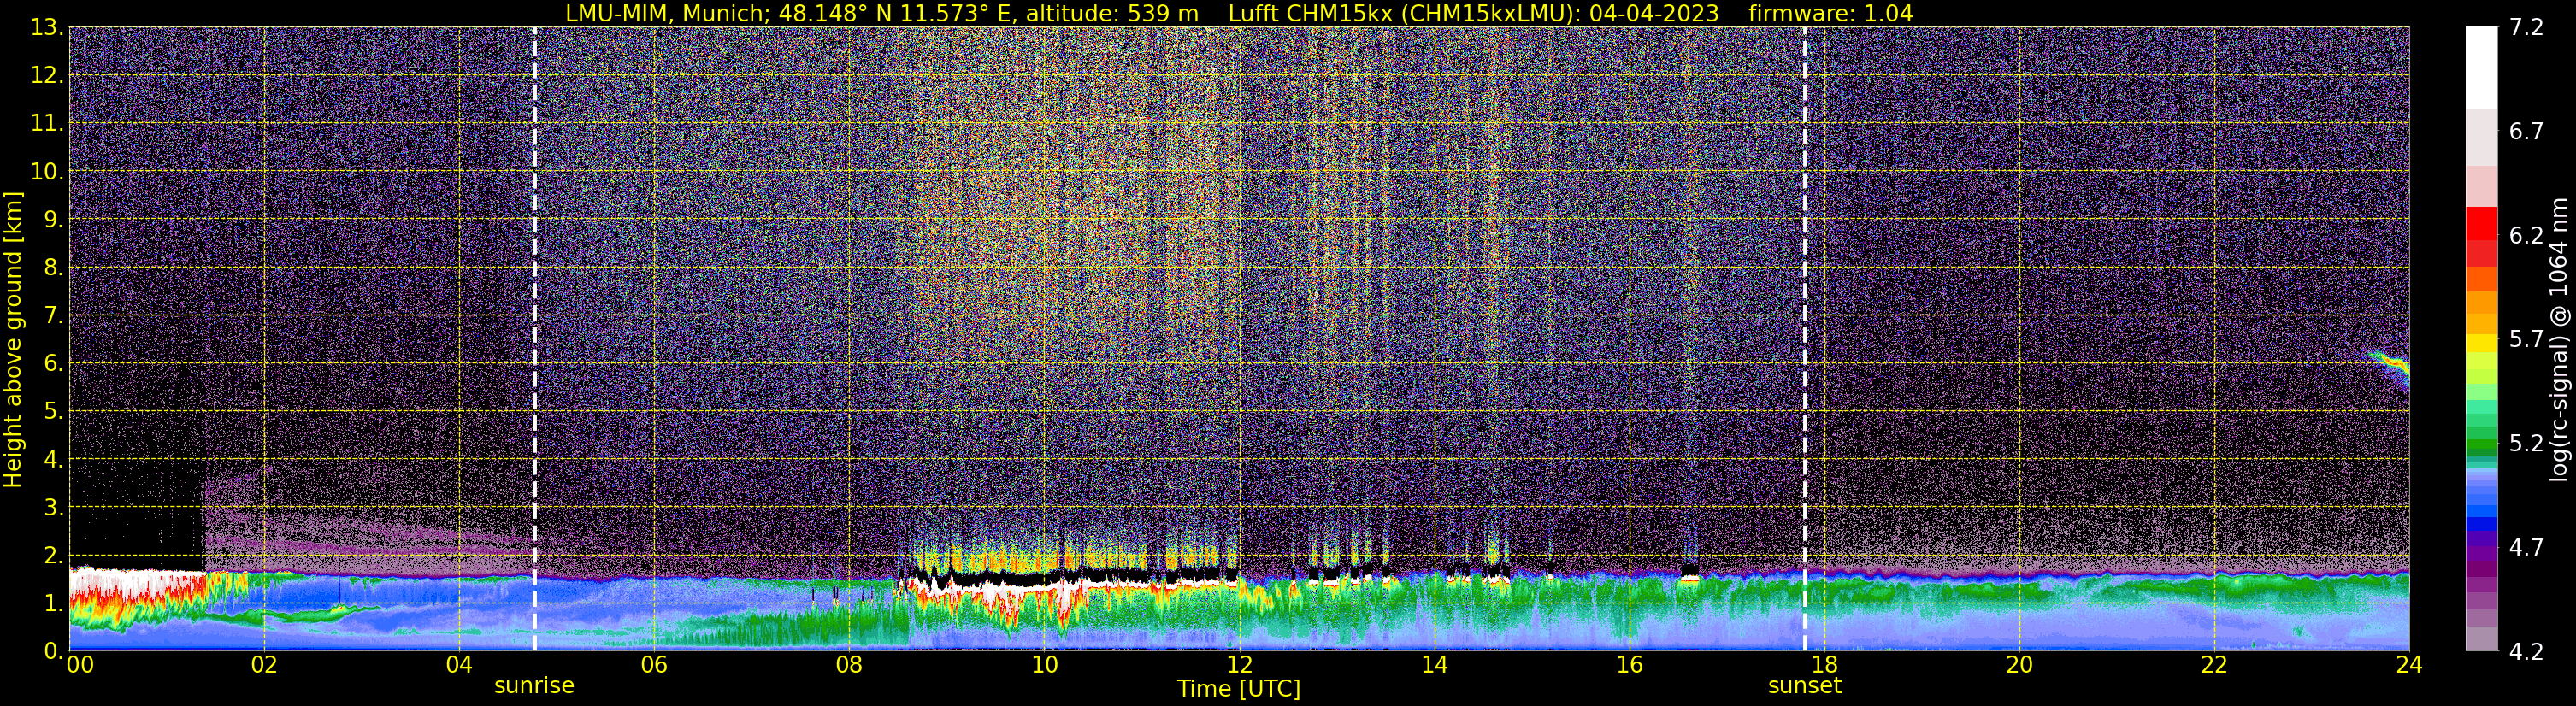Screen dimensions: 2576x706
Task: Click the '24' time tick label
Action: coord(2409,665)
